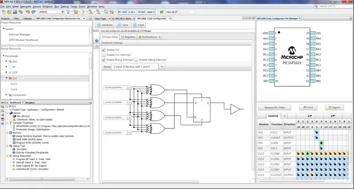Toggle the lock for OSC2 input

tap(316, 132)
